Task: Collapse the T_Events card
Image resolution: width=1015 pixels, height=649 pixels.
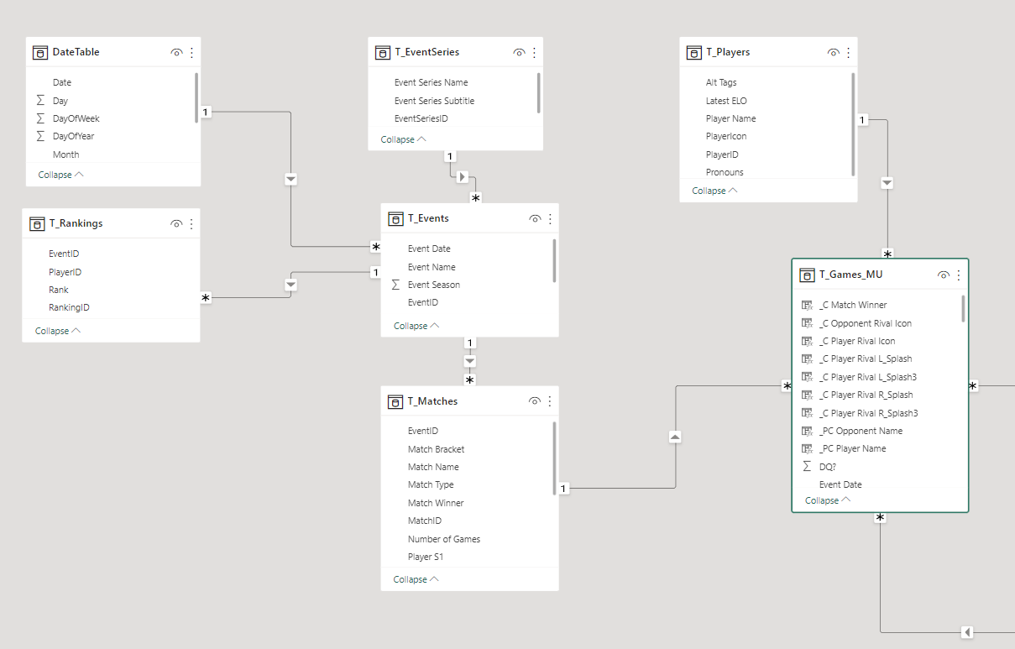Action: (416, 326)
